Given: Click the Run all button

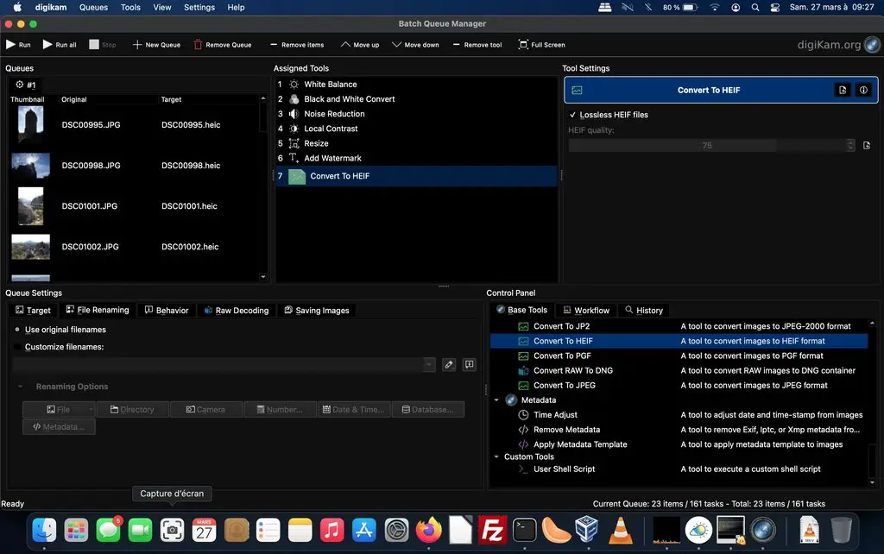Looking at the screenshot, I should 59,44.
